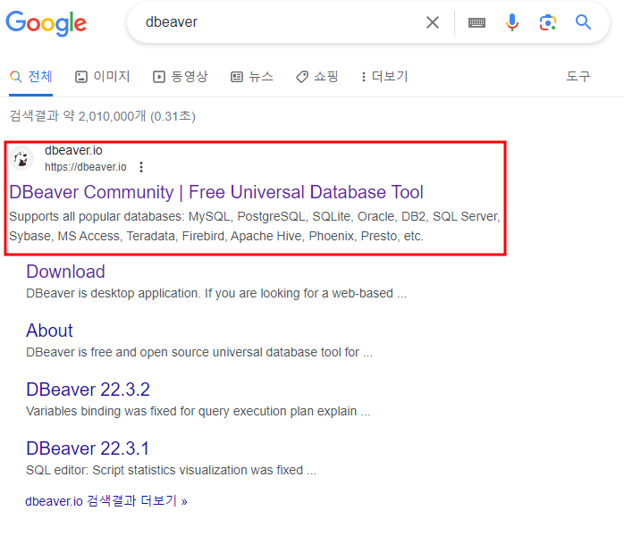Click snippet 'DBeaver is free and open source'
This screenshot has width=624, height=536.
[199, 352]
